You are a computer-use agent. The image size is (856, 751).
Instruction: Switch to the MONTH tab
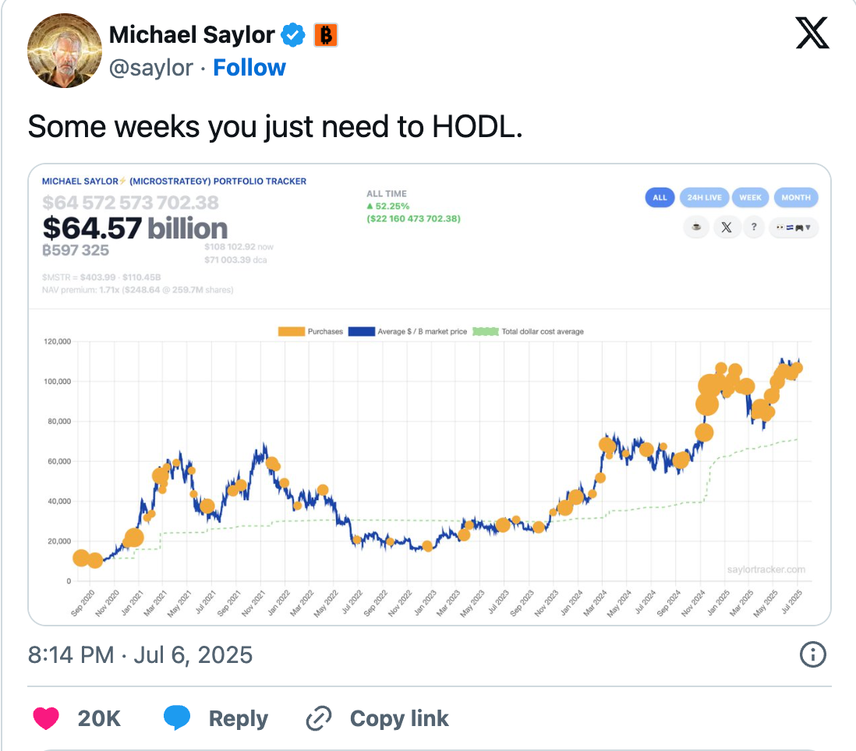[796, 197]
